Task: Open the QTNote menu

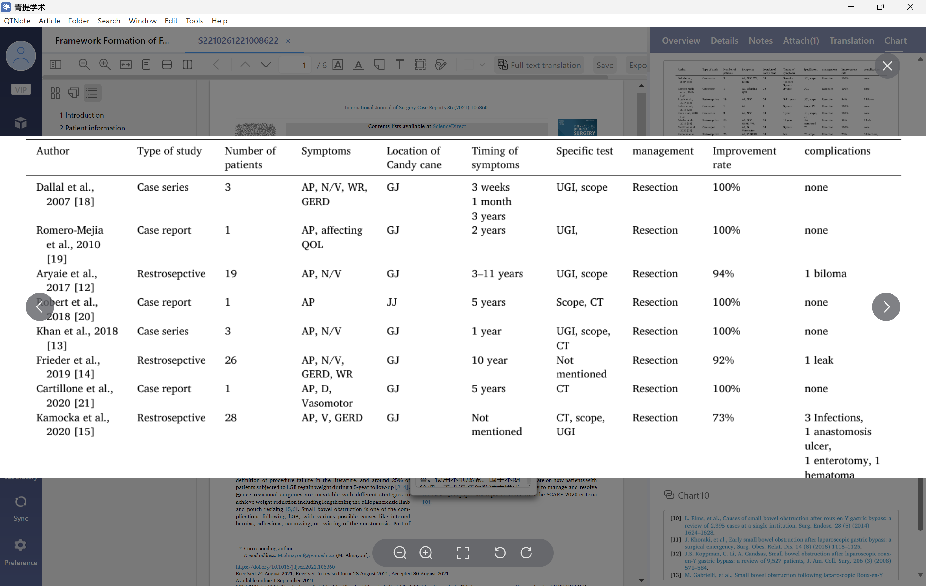Action: pyautogui.click(x=17, y=21)
